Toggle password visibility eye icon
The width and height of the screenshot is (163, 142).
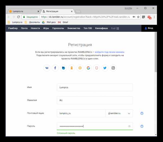[x=129, y=126]
